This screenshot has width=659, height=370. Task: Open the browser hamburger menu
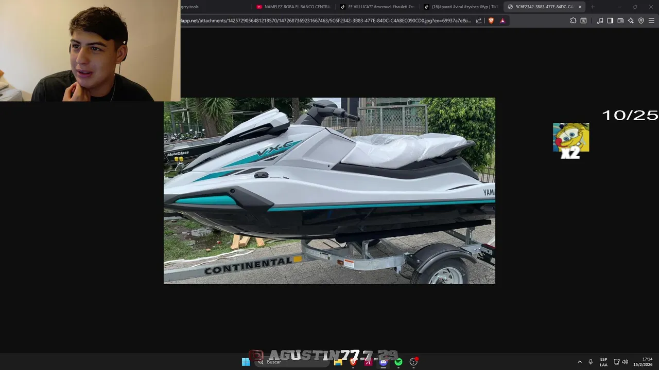coord(651,21)
